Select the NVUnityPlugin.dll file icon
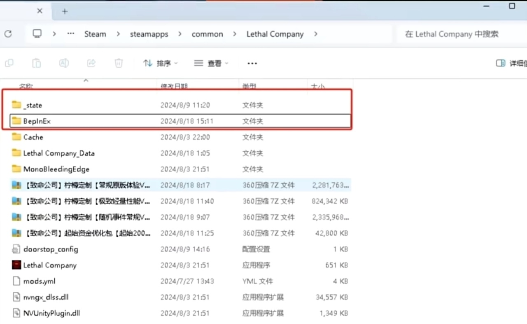This screenshot has width=527, height=324. [x=16, y=313]
